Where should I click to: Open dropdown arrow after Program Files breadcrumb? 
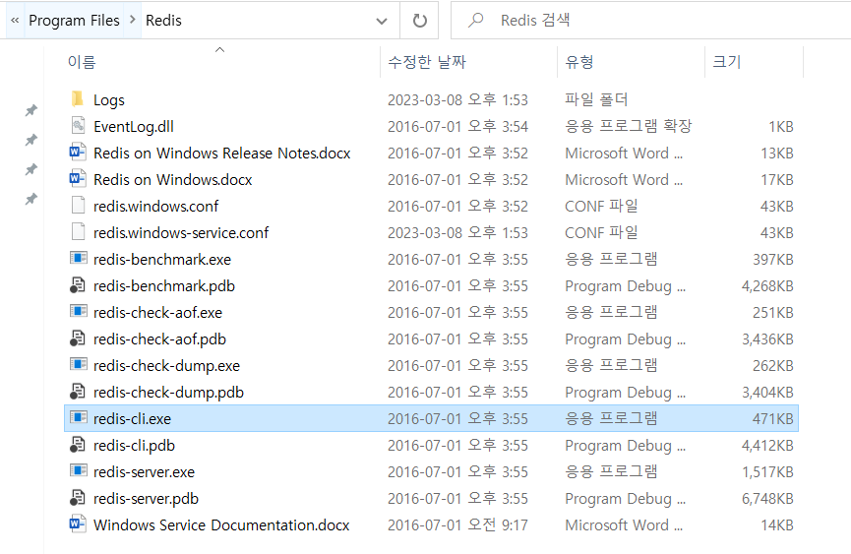pos(133,20)
